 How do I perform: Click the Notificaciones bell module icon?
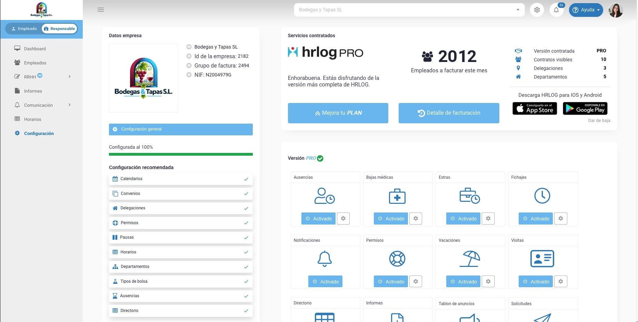(325, 259)
